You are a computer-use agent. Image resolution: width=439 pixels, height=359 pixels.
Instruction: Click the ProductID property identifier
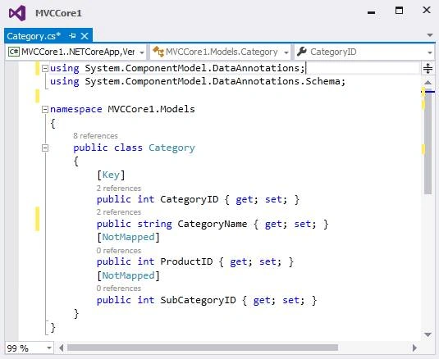click(186, 262)
